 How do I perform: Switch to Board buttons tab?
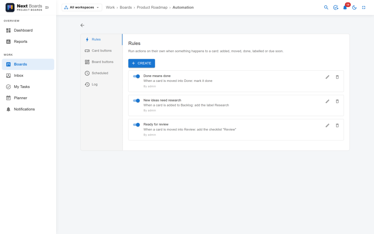[x=102, y=62]
